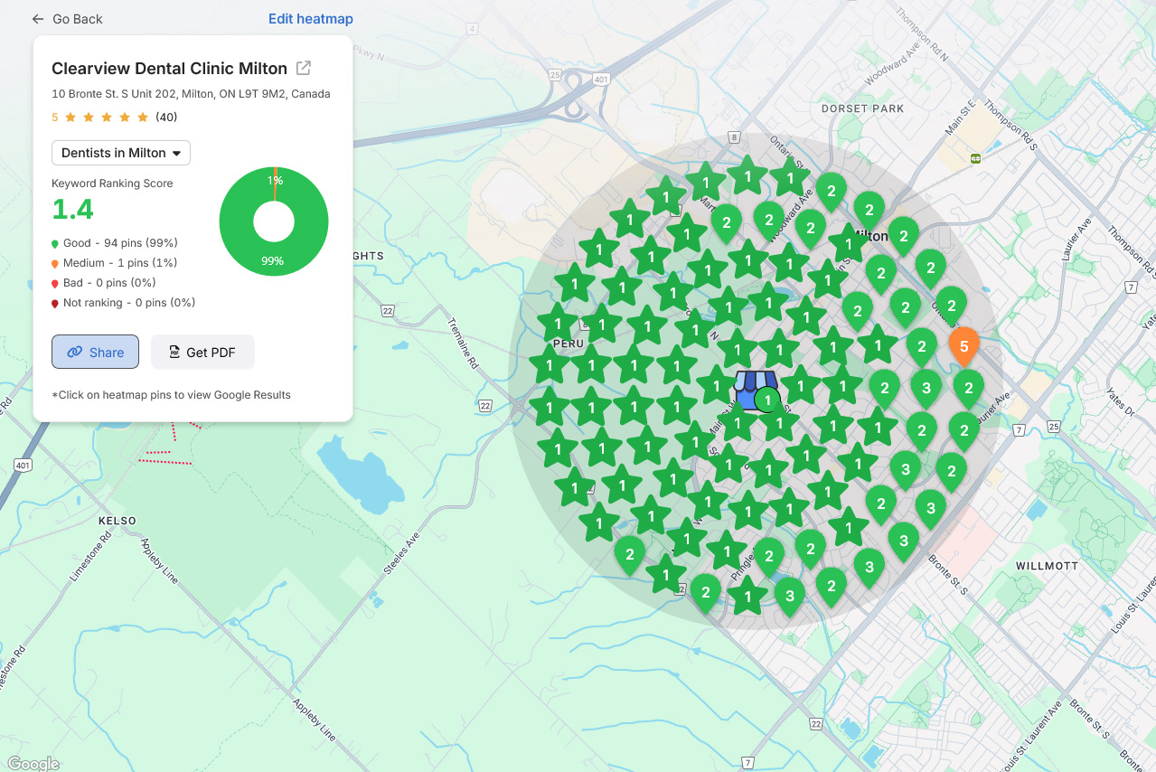Click the Clearview Dental Clinic Milton title
Image resolution: width=1156 pixels, height=772 pixels.
pyautogui.click(x=169, y=68)
